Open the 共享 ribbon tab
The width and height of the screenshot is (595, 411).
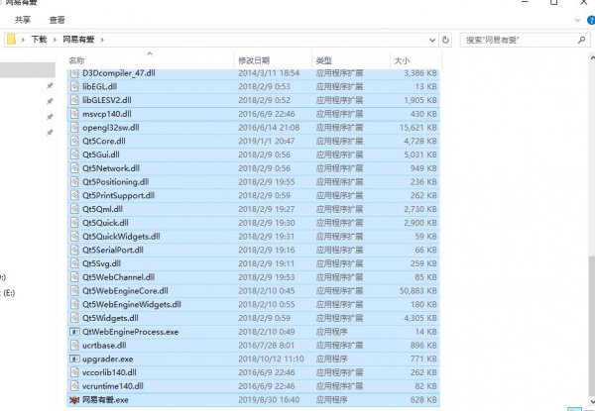point(23,20)
